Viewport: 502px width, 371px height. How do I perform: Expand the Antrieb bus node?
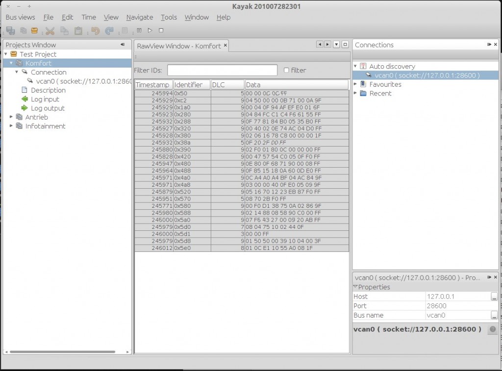pyautogui.click(x=12, y=117)
